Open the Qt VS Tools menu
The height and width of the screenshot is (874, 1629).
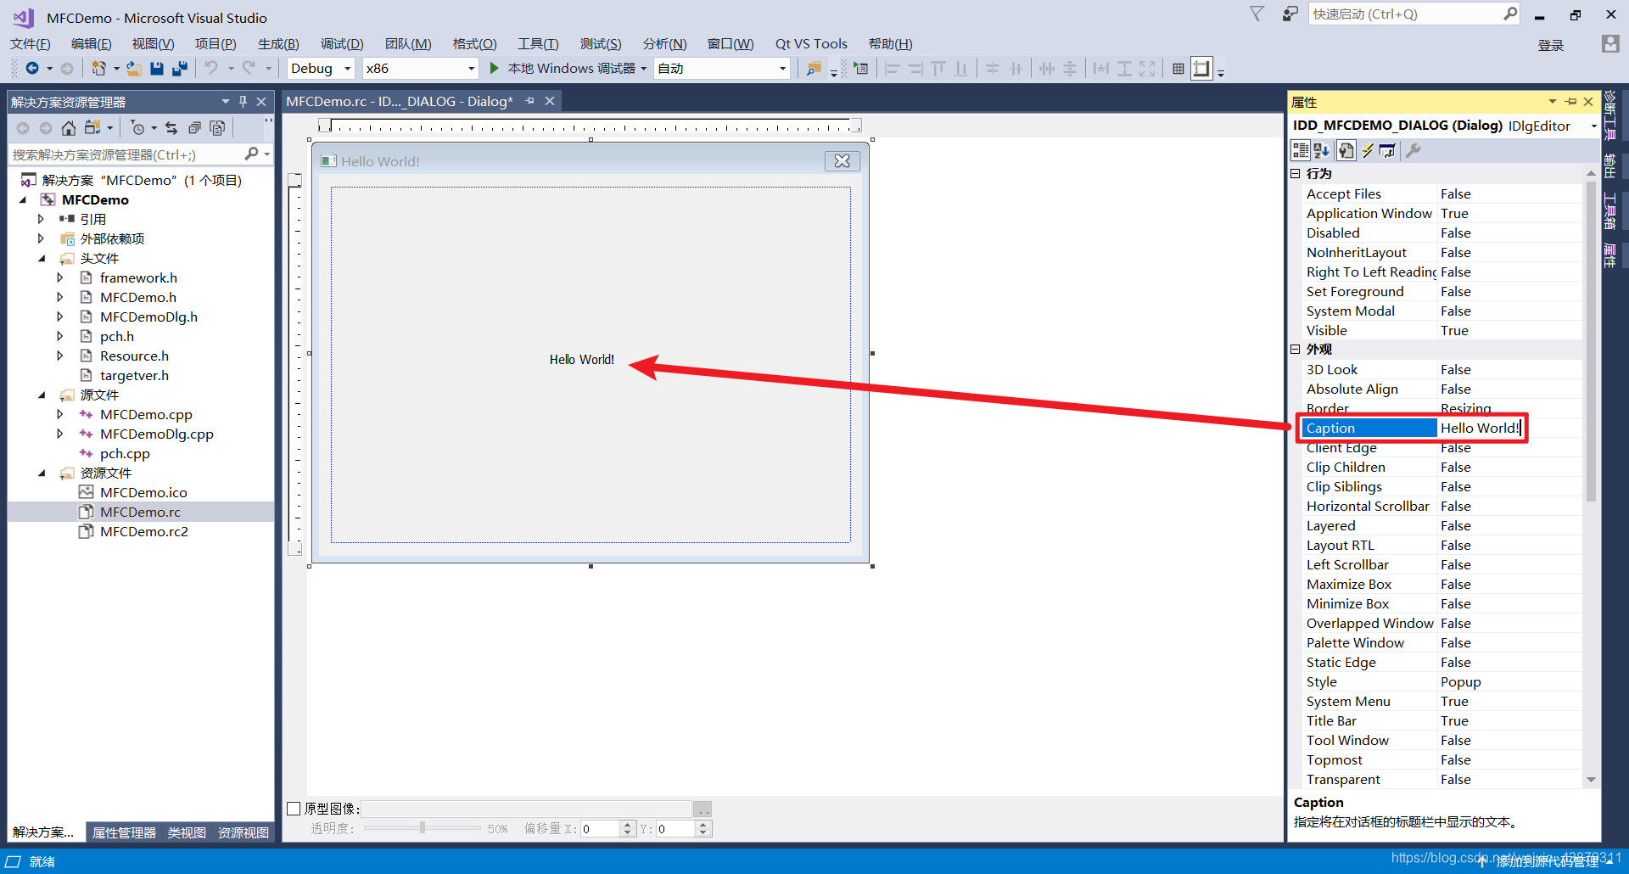click(x=811, y=44)
